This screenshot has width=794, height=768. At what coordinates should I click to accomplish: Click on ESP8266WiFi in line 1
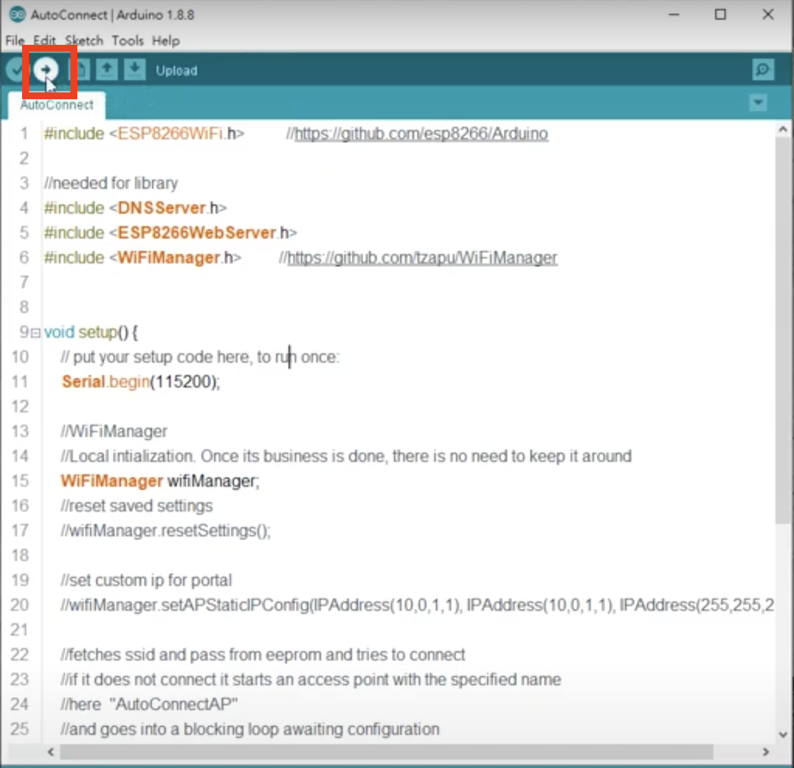coord(170,134)
